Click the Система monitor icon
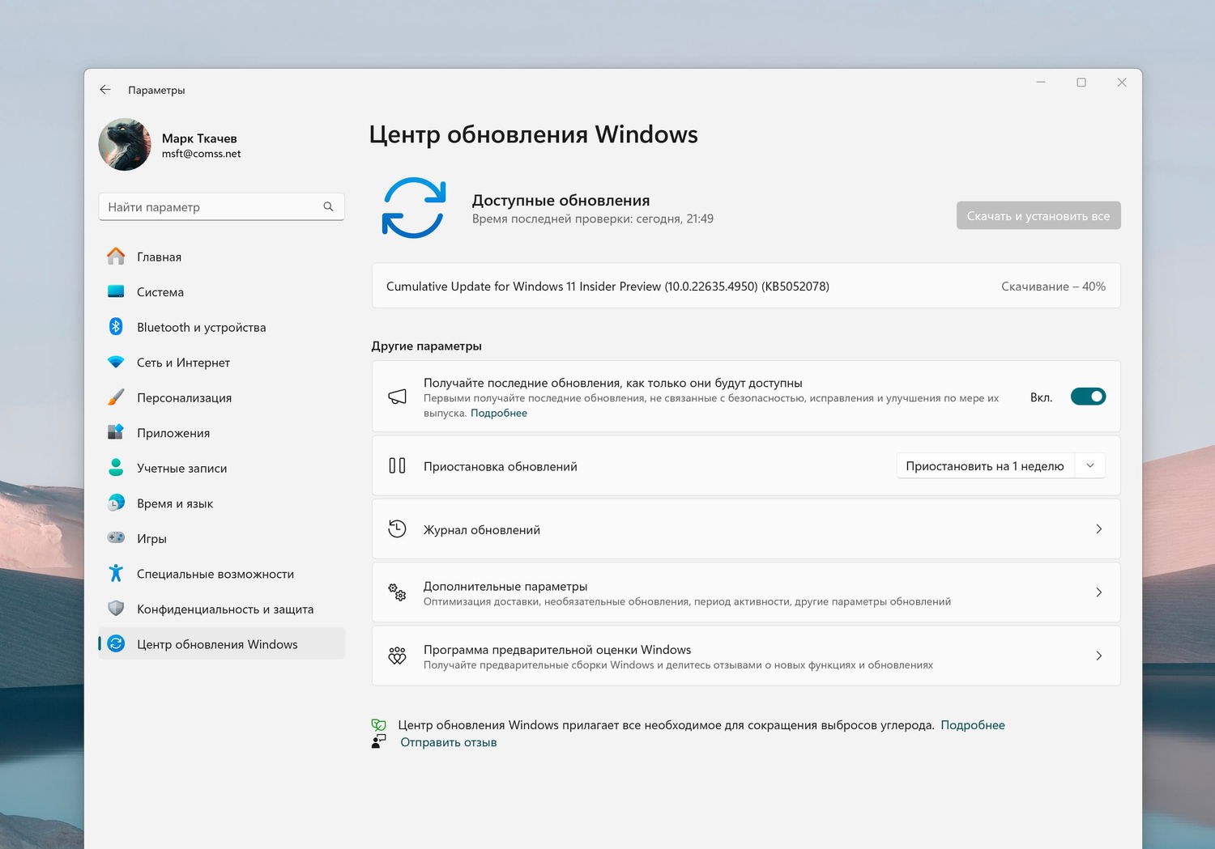 [116, 291]
